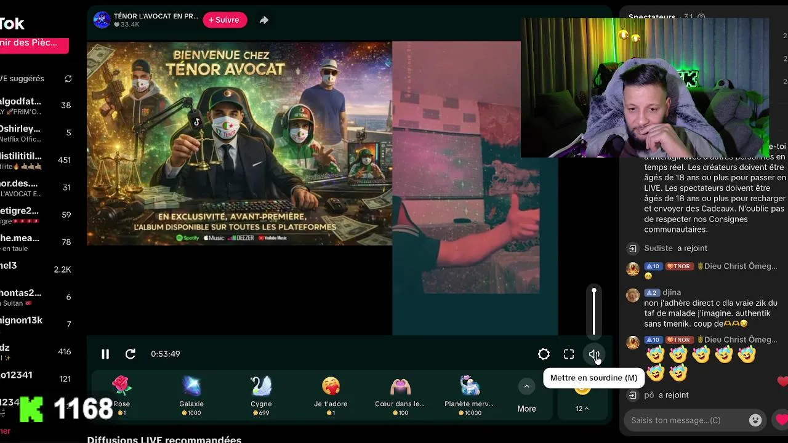Send a Je t'adore gift
Image resolution: width=788 pixels, height=443 pixels.
coord(331,396)
